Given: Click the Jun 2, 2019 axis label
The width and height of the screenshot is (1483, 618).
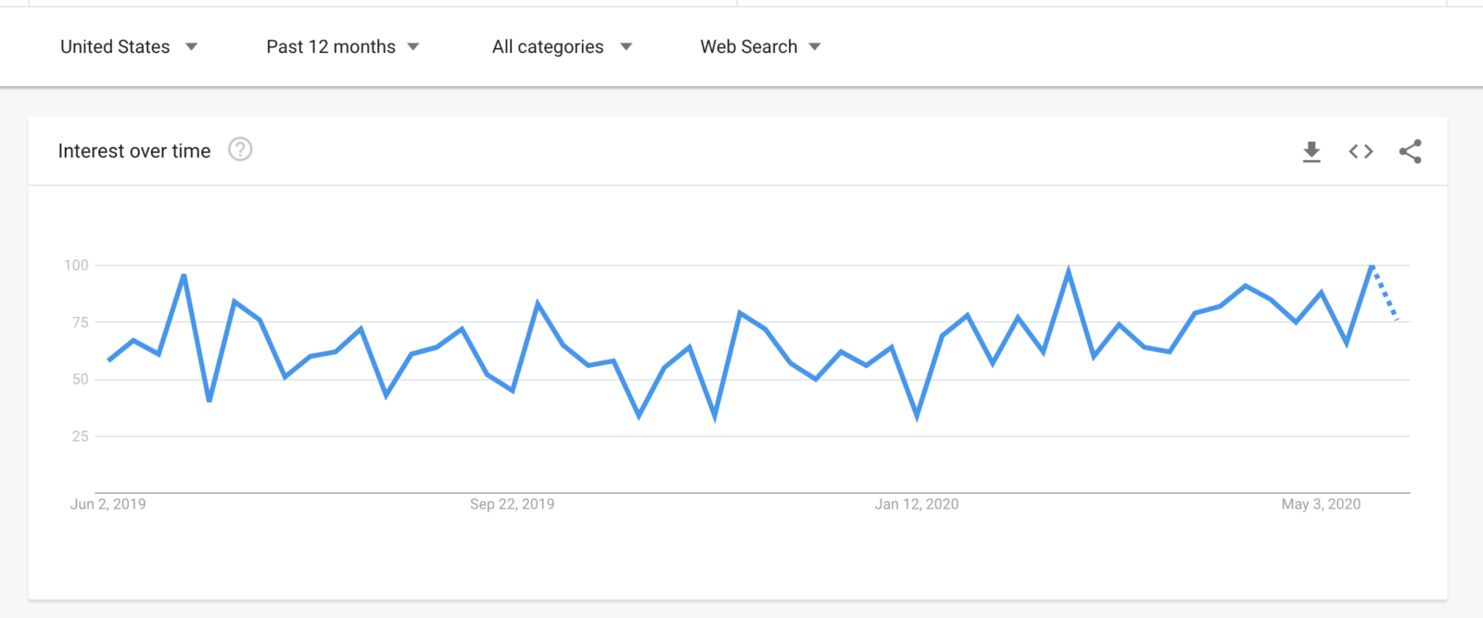Looking at the screenshot, I should [x=108, y=504].
